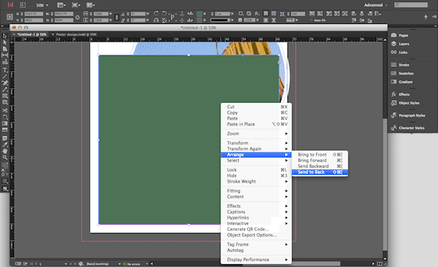This screenshot has height=267, width=438.
Task: Click the reference point locator grid
Action: pos(10,17)
